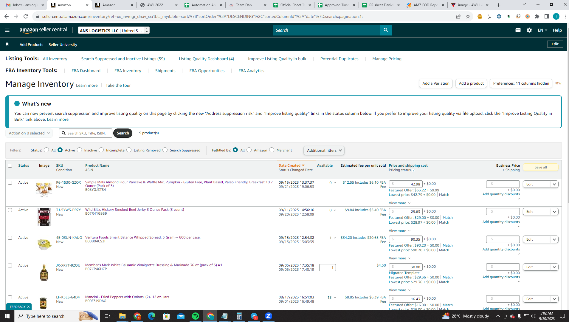This screenshot has height=322, width=569.
Task: Click Add a Variation button
Action: 436,83
